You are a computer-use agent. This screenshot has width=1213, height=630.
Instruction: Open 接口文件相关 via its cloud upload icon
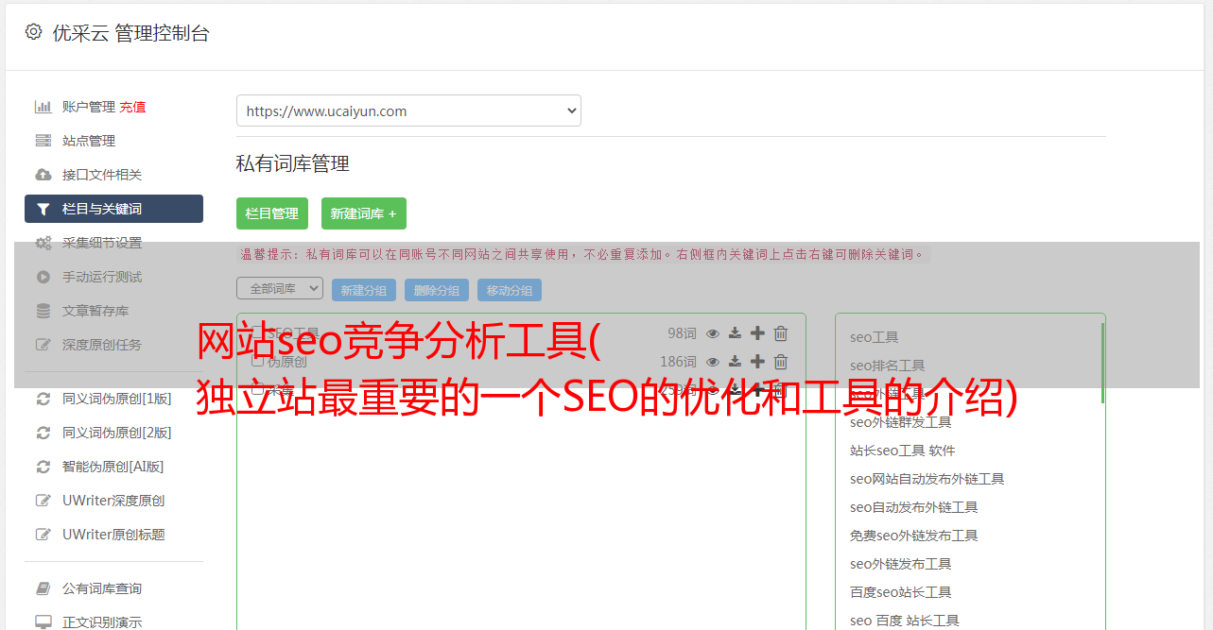(x=43, y=175)
